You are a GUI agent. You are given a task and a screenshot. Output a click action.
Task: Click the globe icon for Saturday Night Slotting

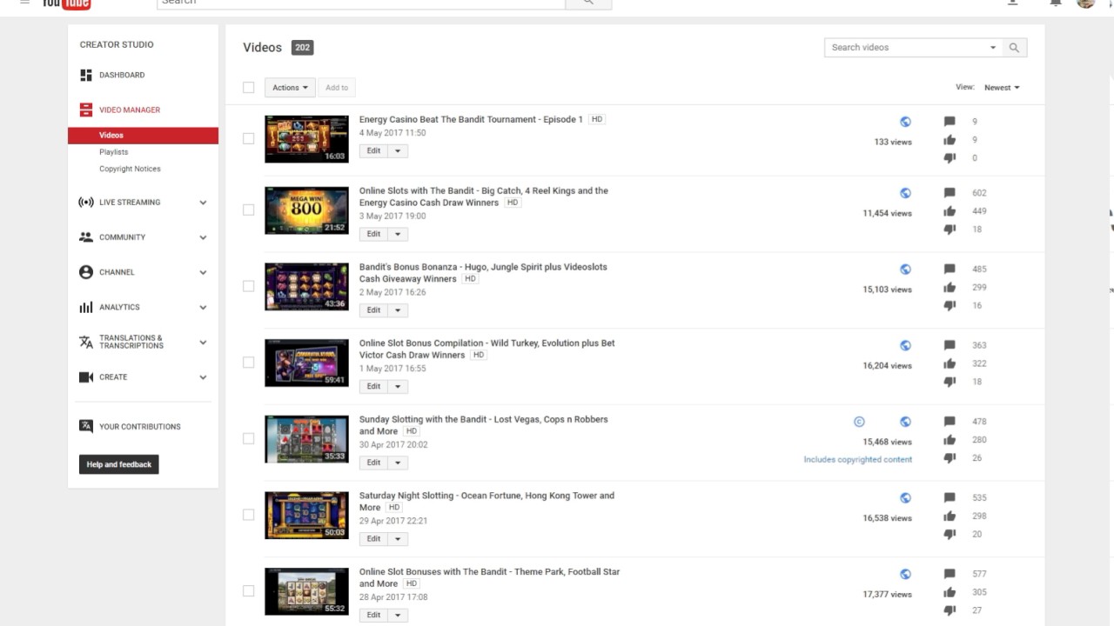pyautogui.click(x=905, y=498)
